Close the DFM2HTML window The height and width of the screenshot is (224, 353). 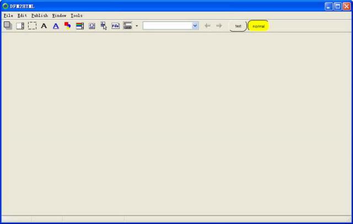click(x=347, y=6)
